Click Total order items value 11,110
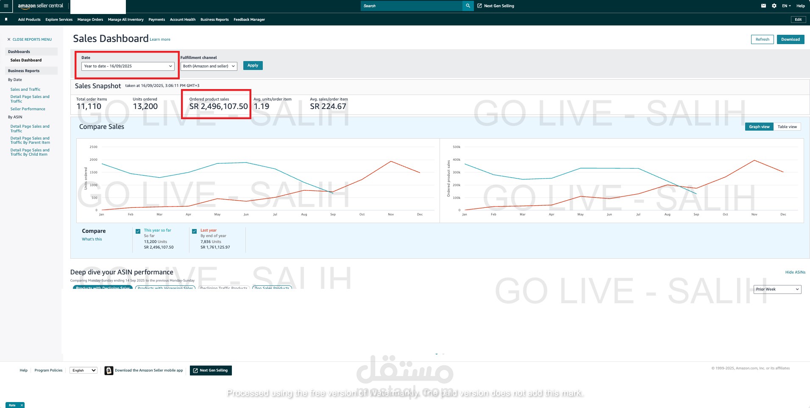Image resolution: width=810 pixels, height=408 pixels. point(89,106)
